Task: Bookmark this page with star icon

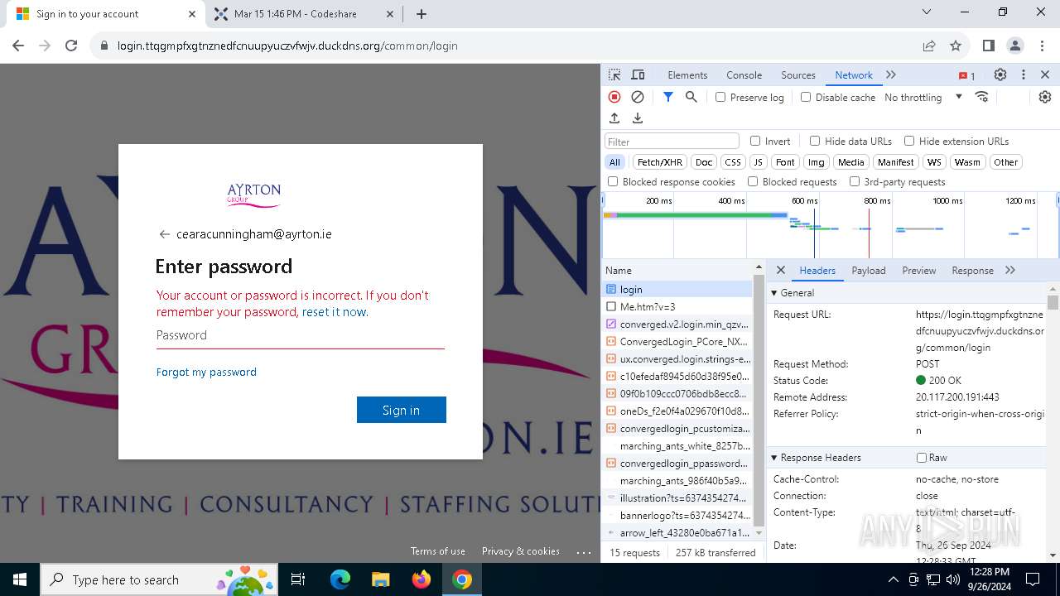Action: (x=956, y=46)
